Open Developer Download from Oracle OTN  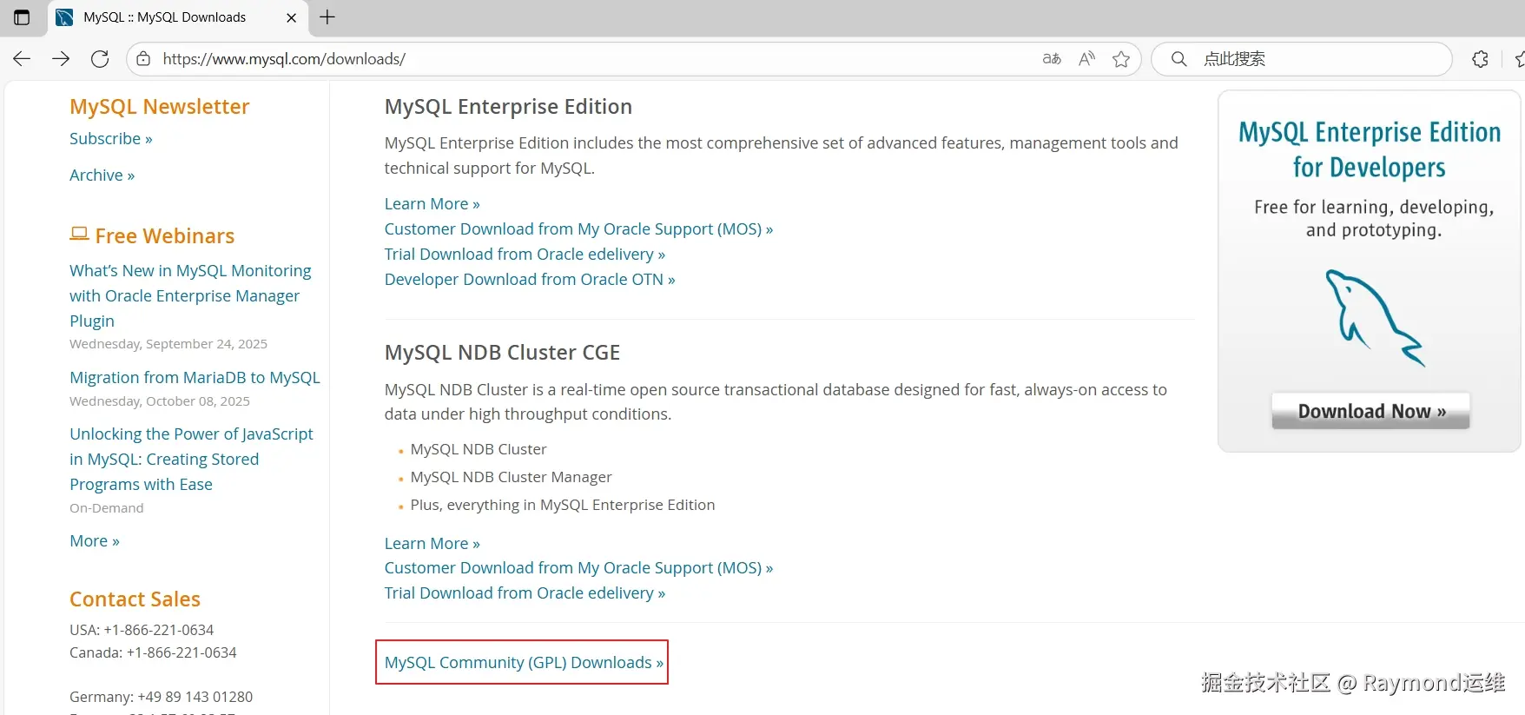pyautogui.click(x=529, y=280)
